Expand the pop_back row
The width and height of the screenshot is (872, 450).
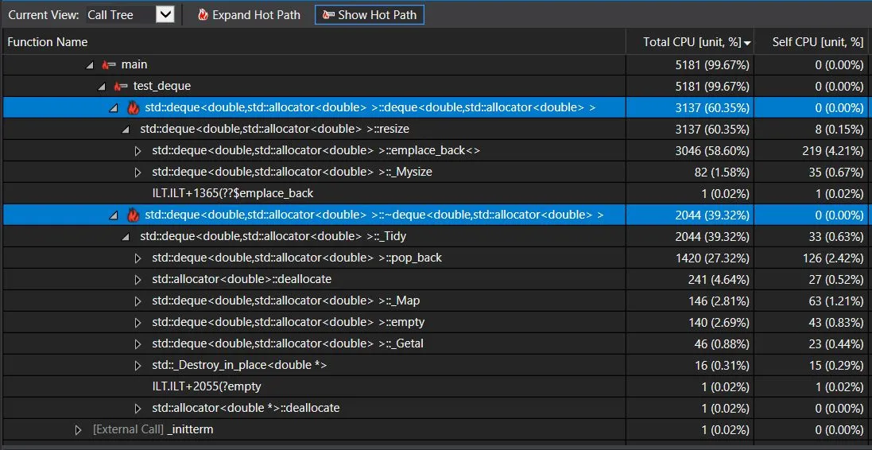(138, 258)
